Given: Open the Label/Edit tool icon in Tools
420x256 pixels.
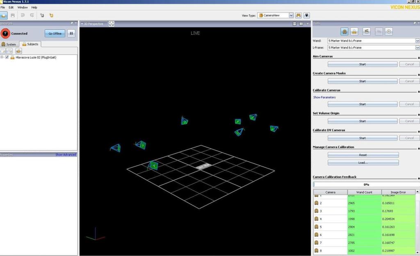Looking at the screenshot, I should (x=379, y=32).
